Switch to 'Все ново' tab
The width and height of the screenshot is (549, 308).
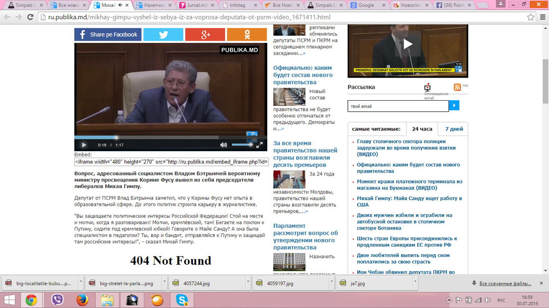(x=68, y=5)
